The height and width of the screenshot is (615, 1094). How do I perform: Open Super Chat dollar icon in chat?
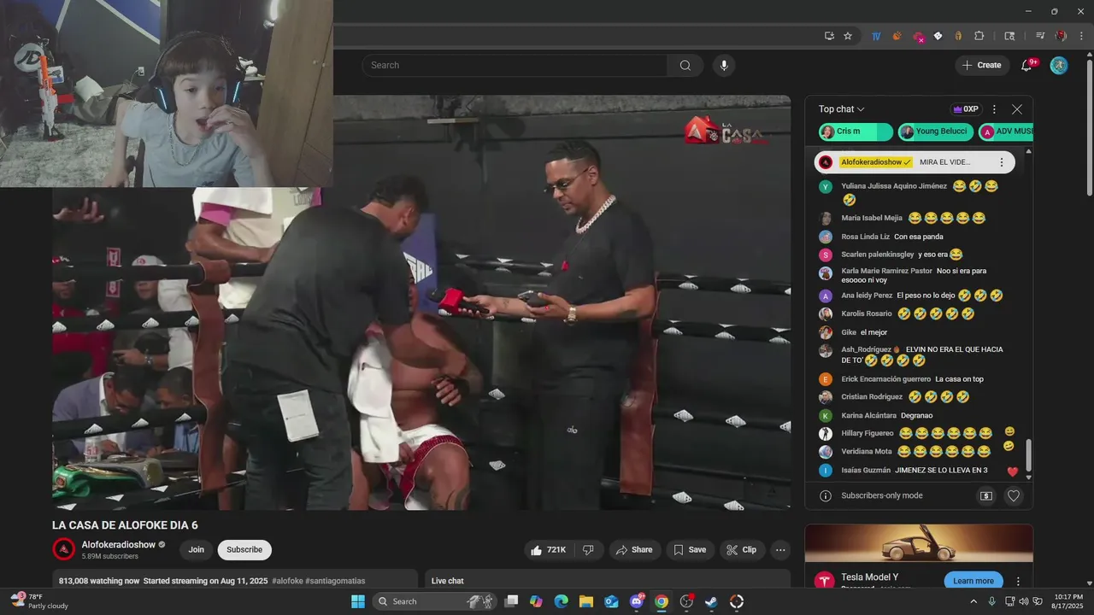[986, 496]
